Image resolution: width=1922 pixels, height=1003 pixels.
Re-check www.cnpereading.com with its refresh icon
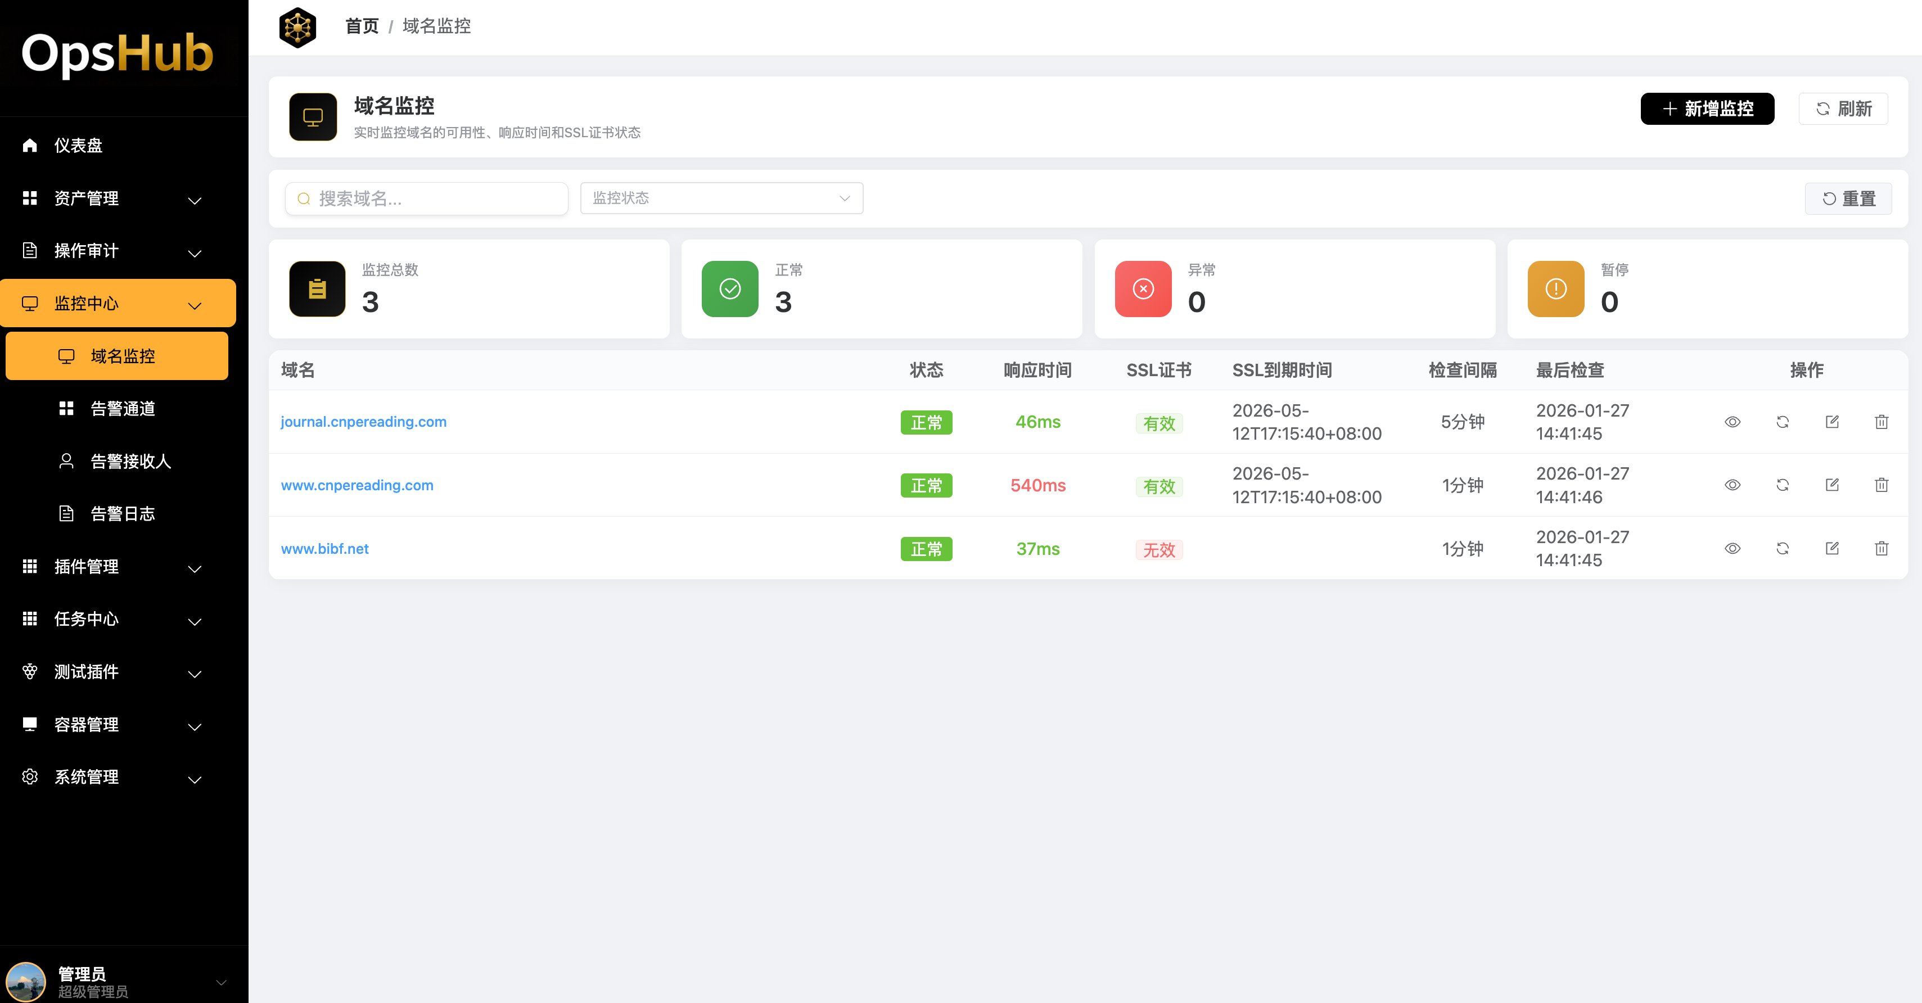tap(1783, 485)
